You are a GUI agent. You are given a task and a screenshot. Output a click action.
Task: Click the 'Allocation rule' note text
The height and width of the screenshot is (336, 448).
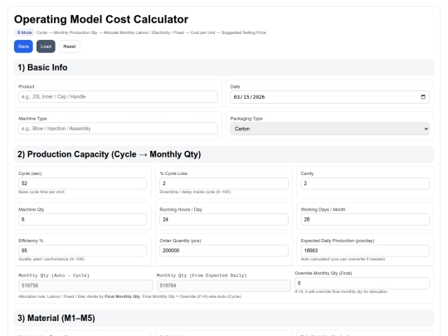click(130, 296)
